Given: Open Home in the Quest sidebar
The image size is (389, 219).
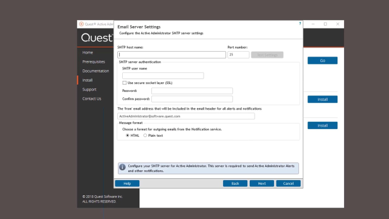Looking at the screenshot, I should (x=88, y=52).
